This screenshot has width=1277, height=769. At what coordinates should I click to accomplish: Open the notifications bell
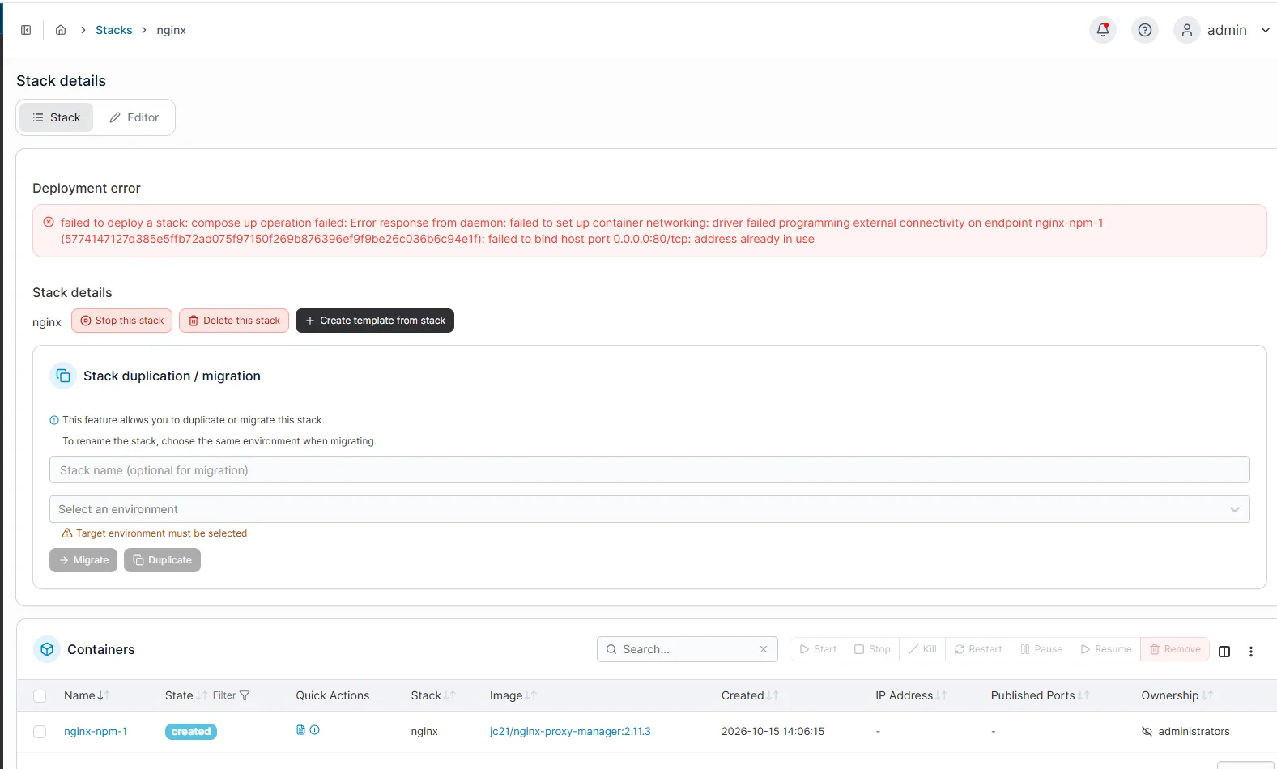pos(1103,30)
